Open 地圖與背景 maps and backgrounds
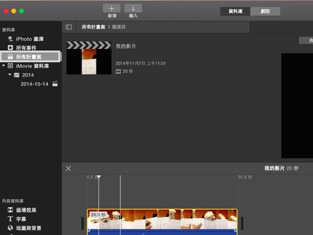Screen dimensions: 313x235 tap(30, 228)
